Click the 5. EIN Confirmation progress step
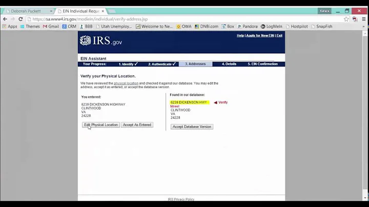Viewport: 369px width, 207px height. (262, 64)
